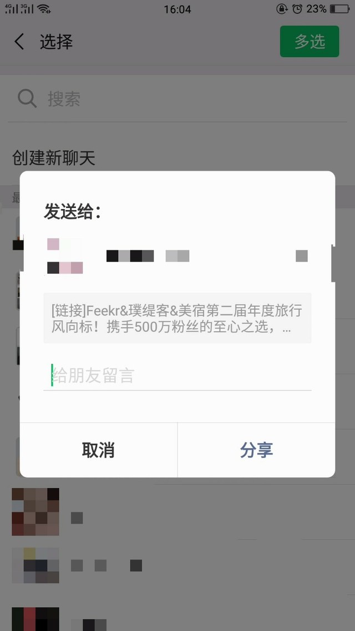The image size is (355, 631).
Task: Tap the recipient avatar in dialog
Action: (65, 256)
